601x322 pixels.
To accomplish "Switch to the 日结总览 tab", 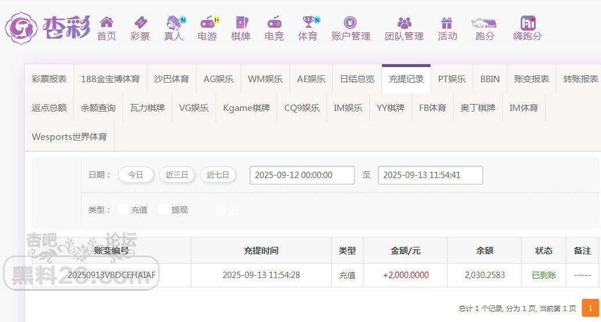I will coord(357,79).
